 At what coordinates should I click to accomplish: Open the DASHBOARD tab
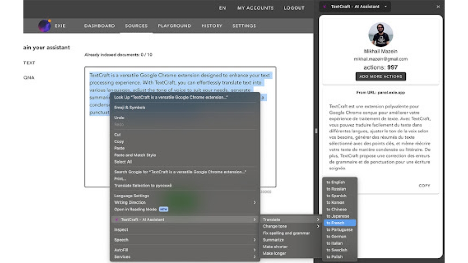[x=99, y=26]
